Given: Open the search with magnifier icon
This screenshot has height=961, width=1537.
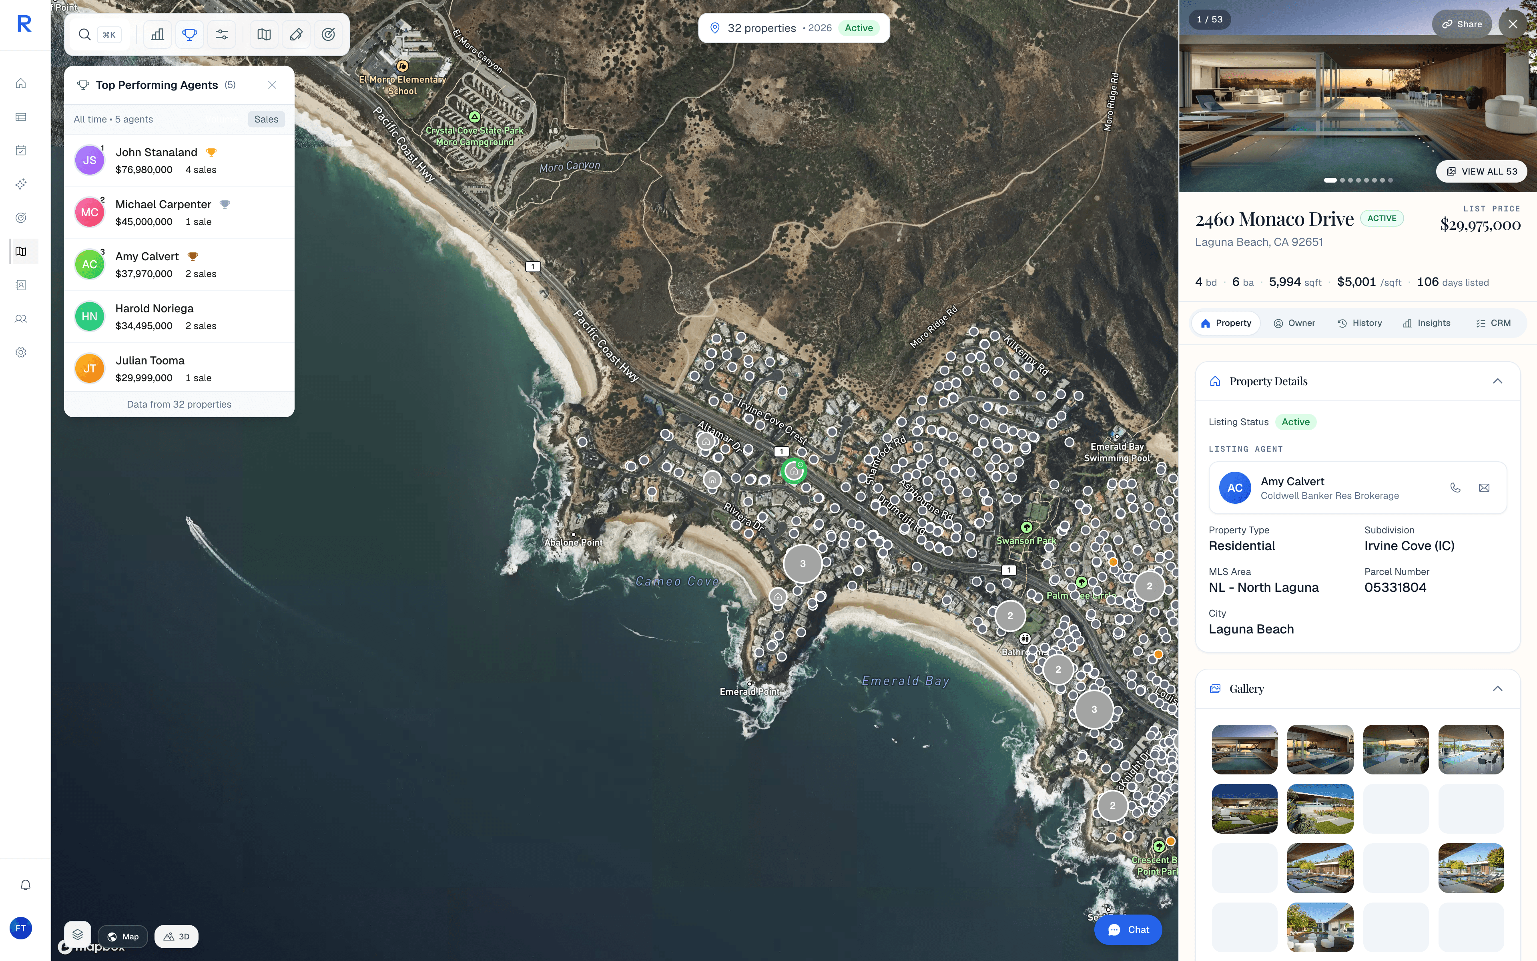Looking at the screenshot, I should (84, 34).
